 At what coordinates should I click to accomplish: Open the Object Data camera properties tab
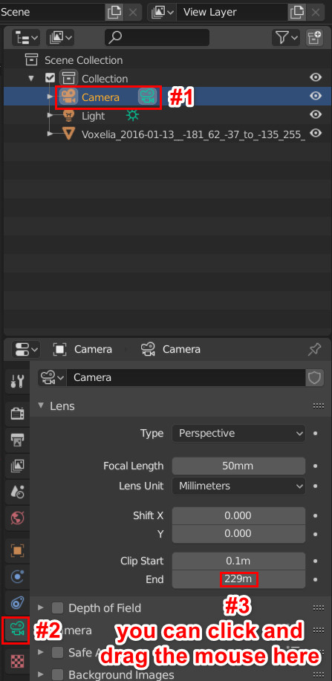tap(17, 629)
